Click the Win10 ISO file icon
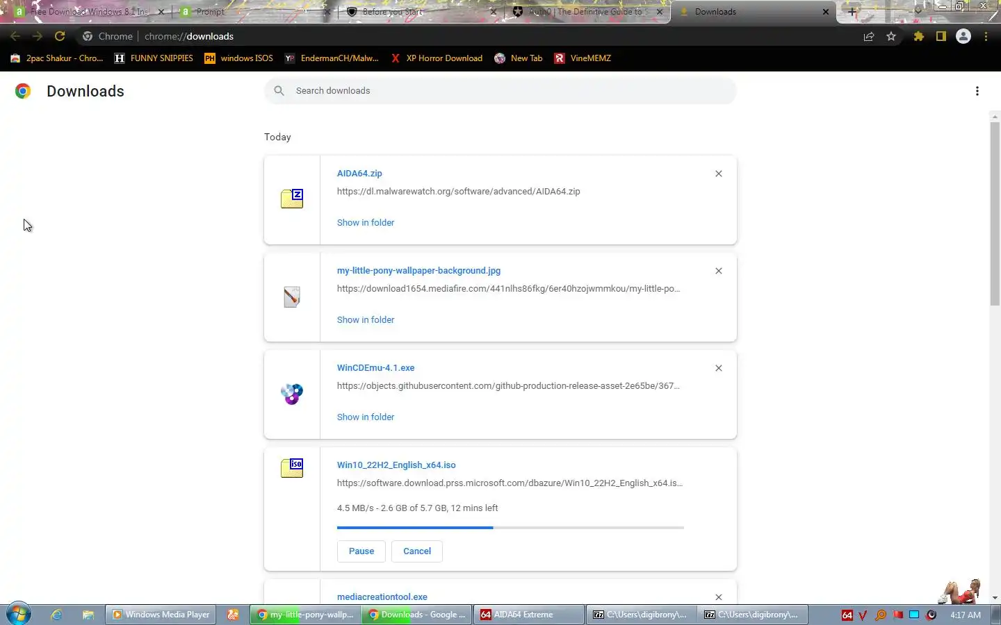Image resolution: width=1001 pixels, height=625 pixels. pos(292,468)
